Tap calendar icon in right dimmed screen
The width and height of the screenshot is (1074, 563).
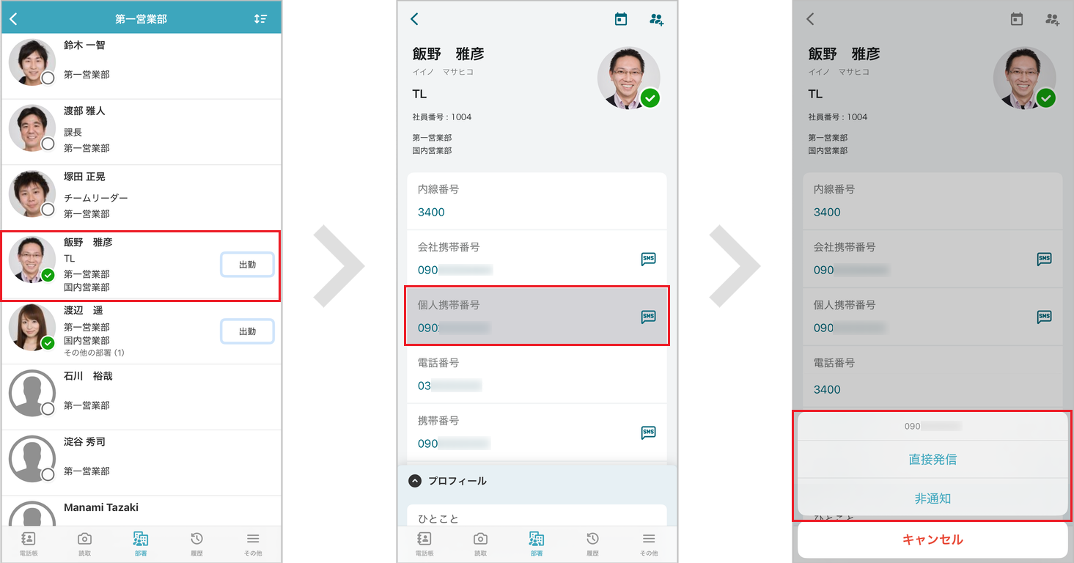pos(1017,20)
